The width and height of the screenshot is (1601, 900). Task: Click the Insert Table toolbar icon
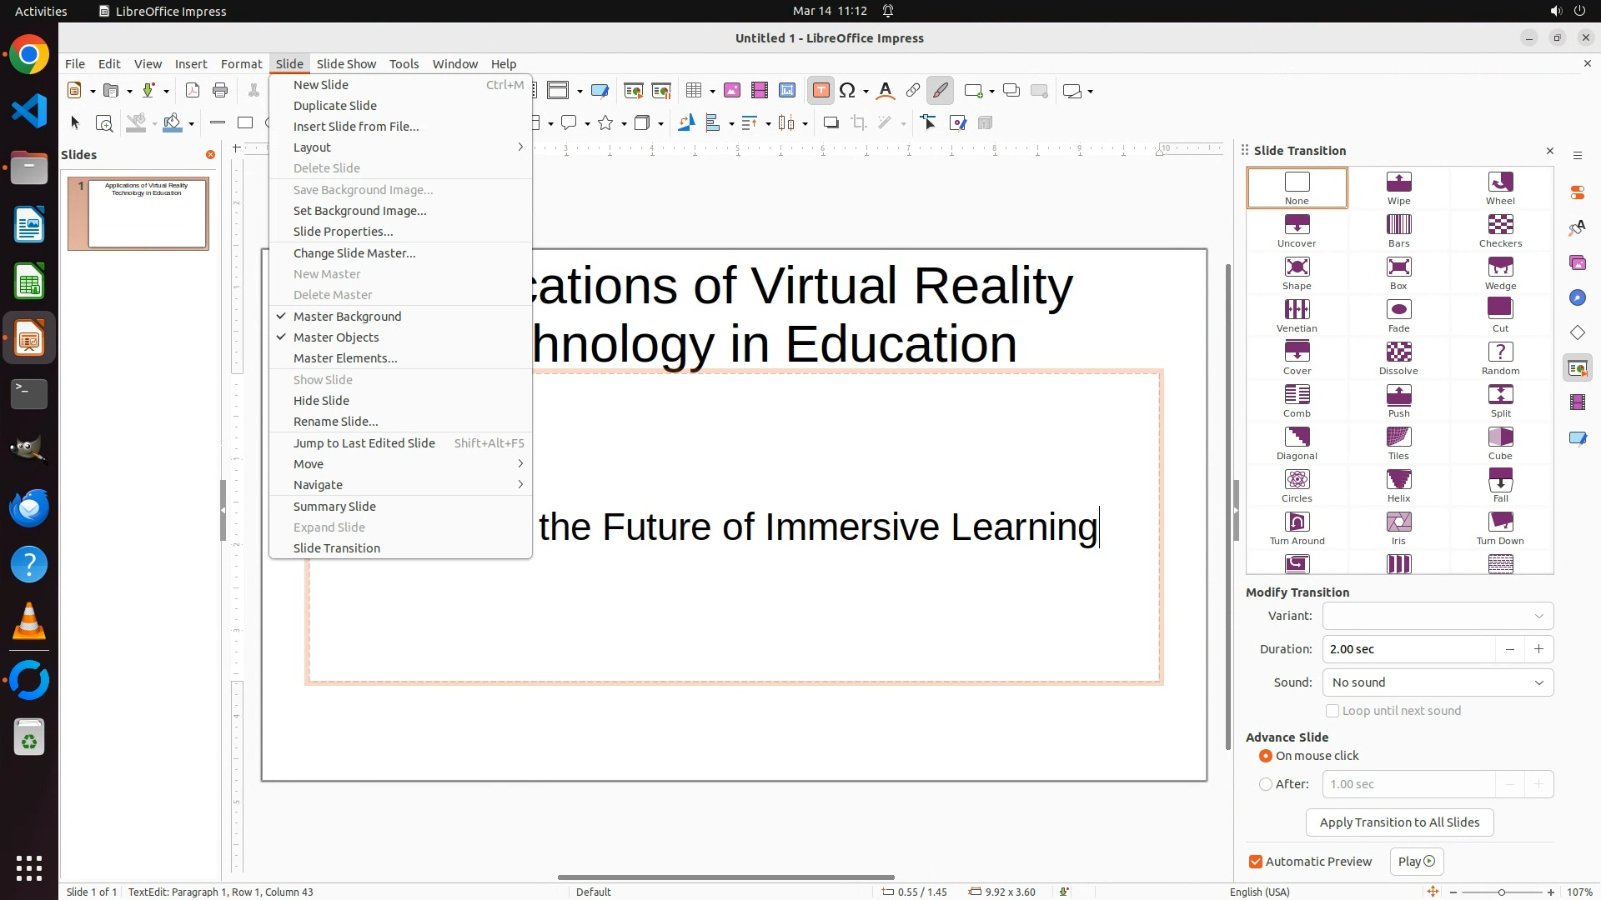pyautogui.click(x=694, y=91)
